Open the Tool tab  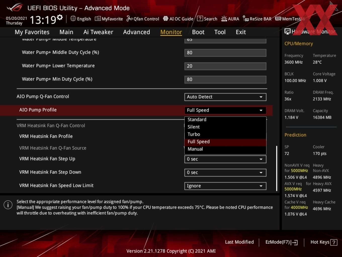[x=220, y=32]
